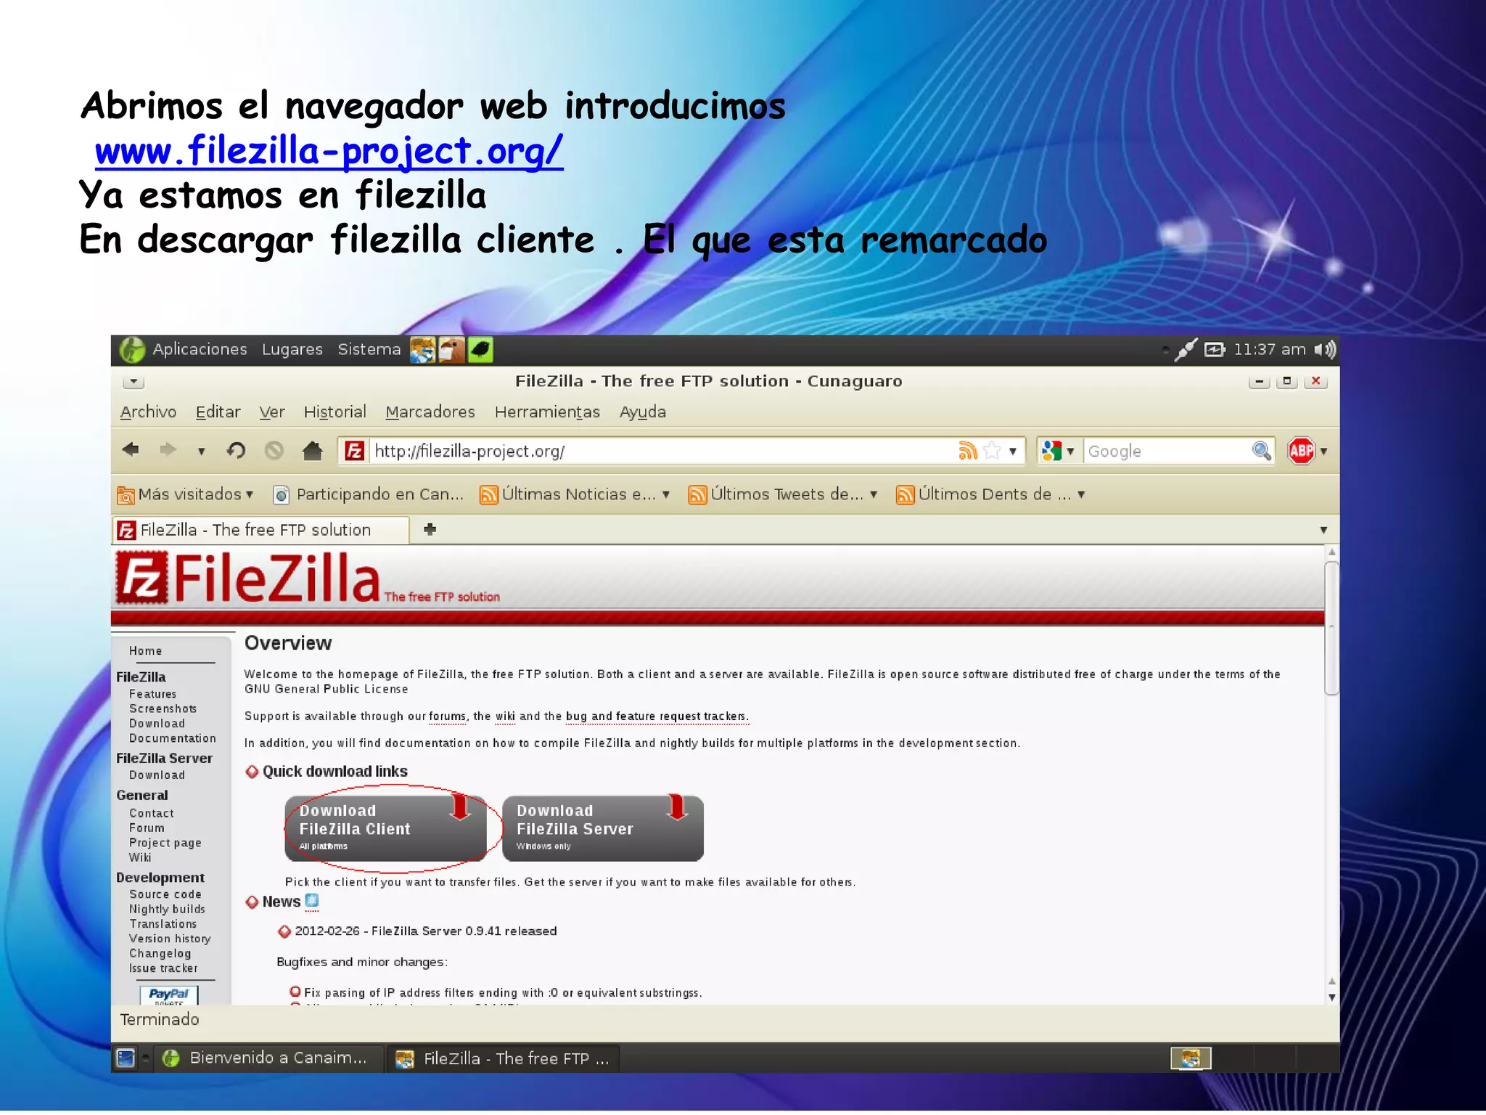Image resolution: width=1486 pixels, height=1115 pixels.
Task: Open the history dropdown next to Forward
Action: 202,452
